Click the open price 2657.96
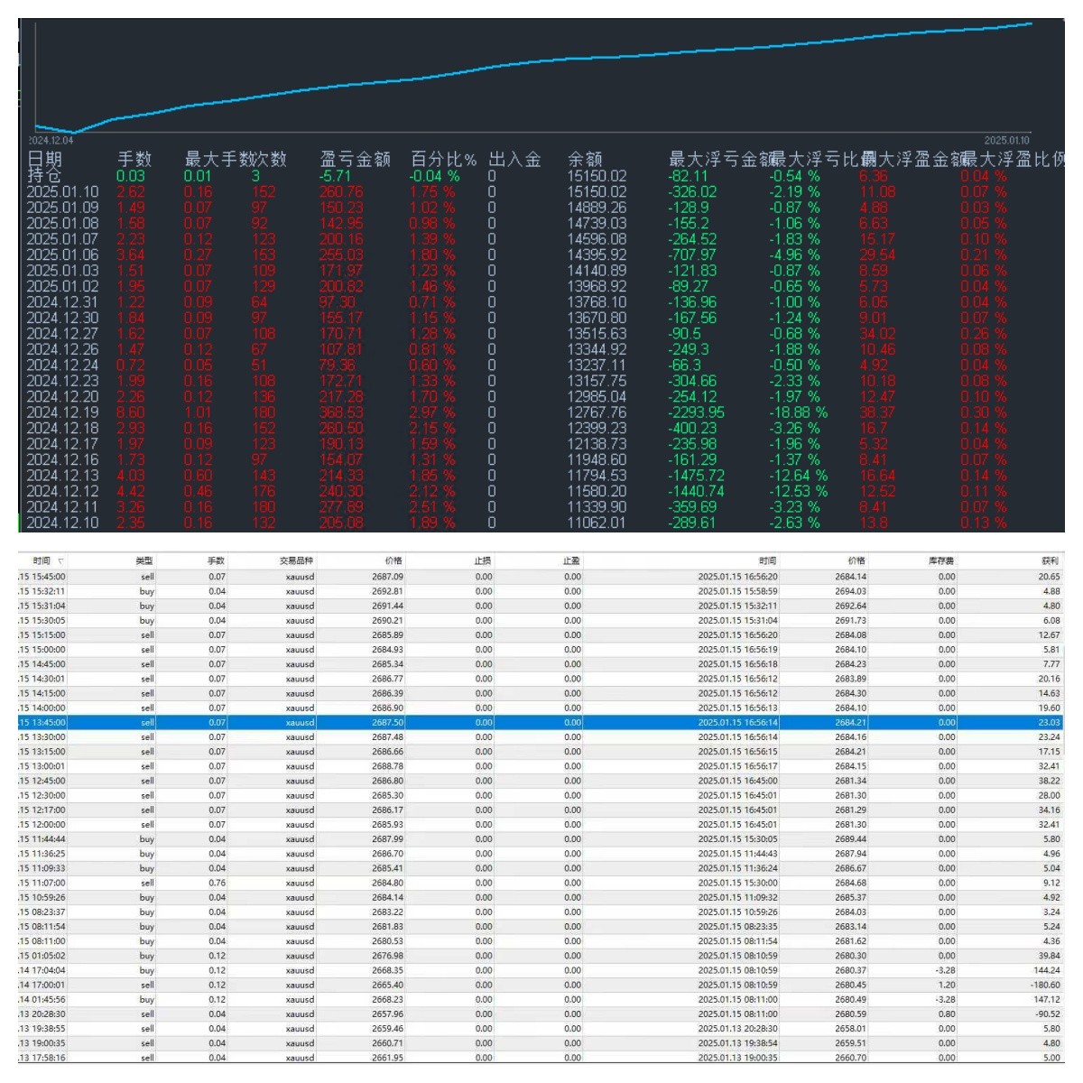This screenshot has width=1083, height=1083. 387,1014
